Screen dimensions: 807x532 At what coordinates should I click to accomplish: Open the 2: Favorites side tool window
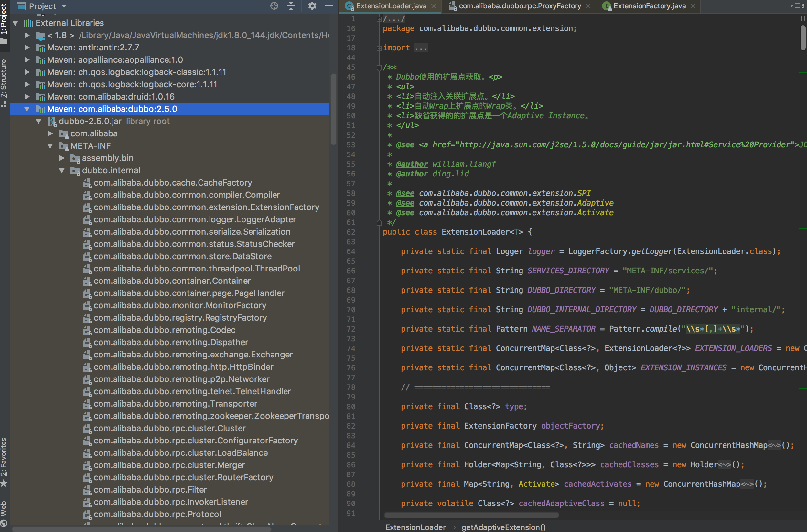4,462
